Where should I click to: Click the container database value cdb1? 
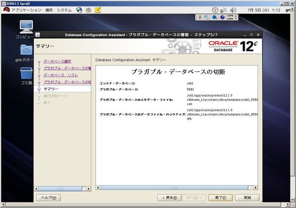coord(190,83)
